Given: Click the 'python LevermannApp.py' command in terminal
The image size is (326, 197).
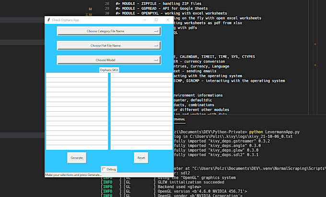Looking at the screenshot, I should [x=274, y=132].
